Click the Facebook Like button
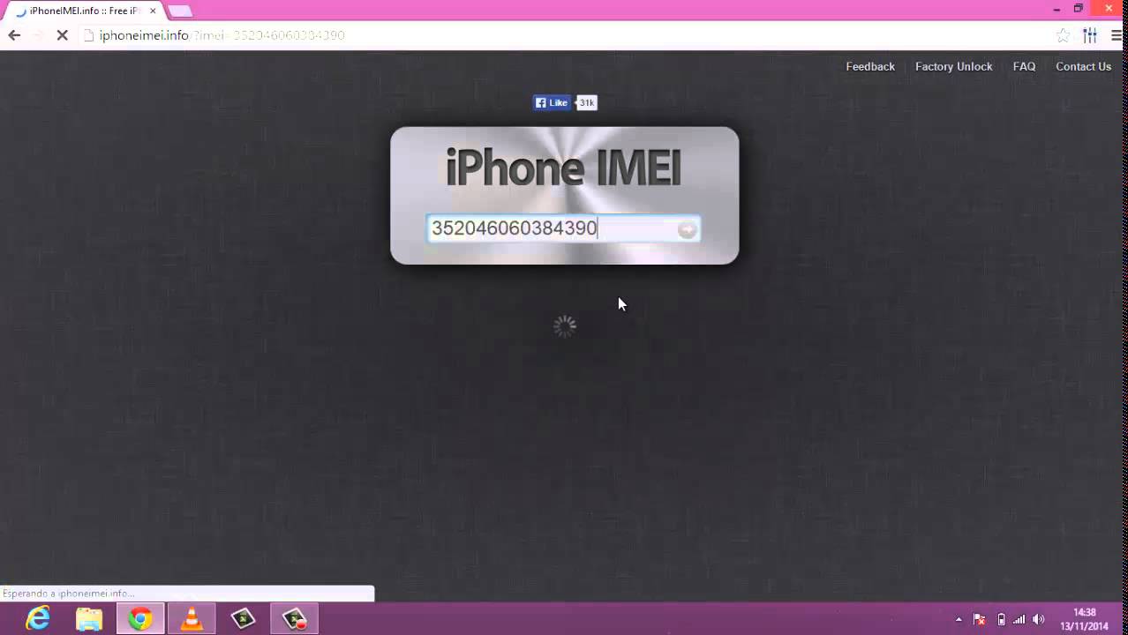This screenshot has width=1128, height=635. point(553,103)
